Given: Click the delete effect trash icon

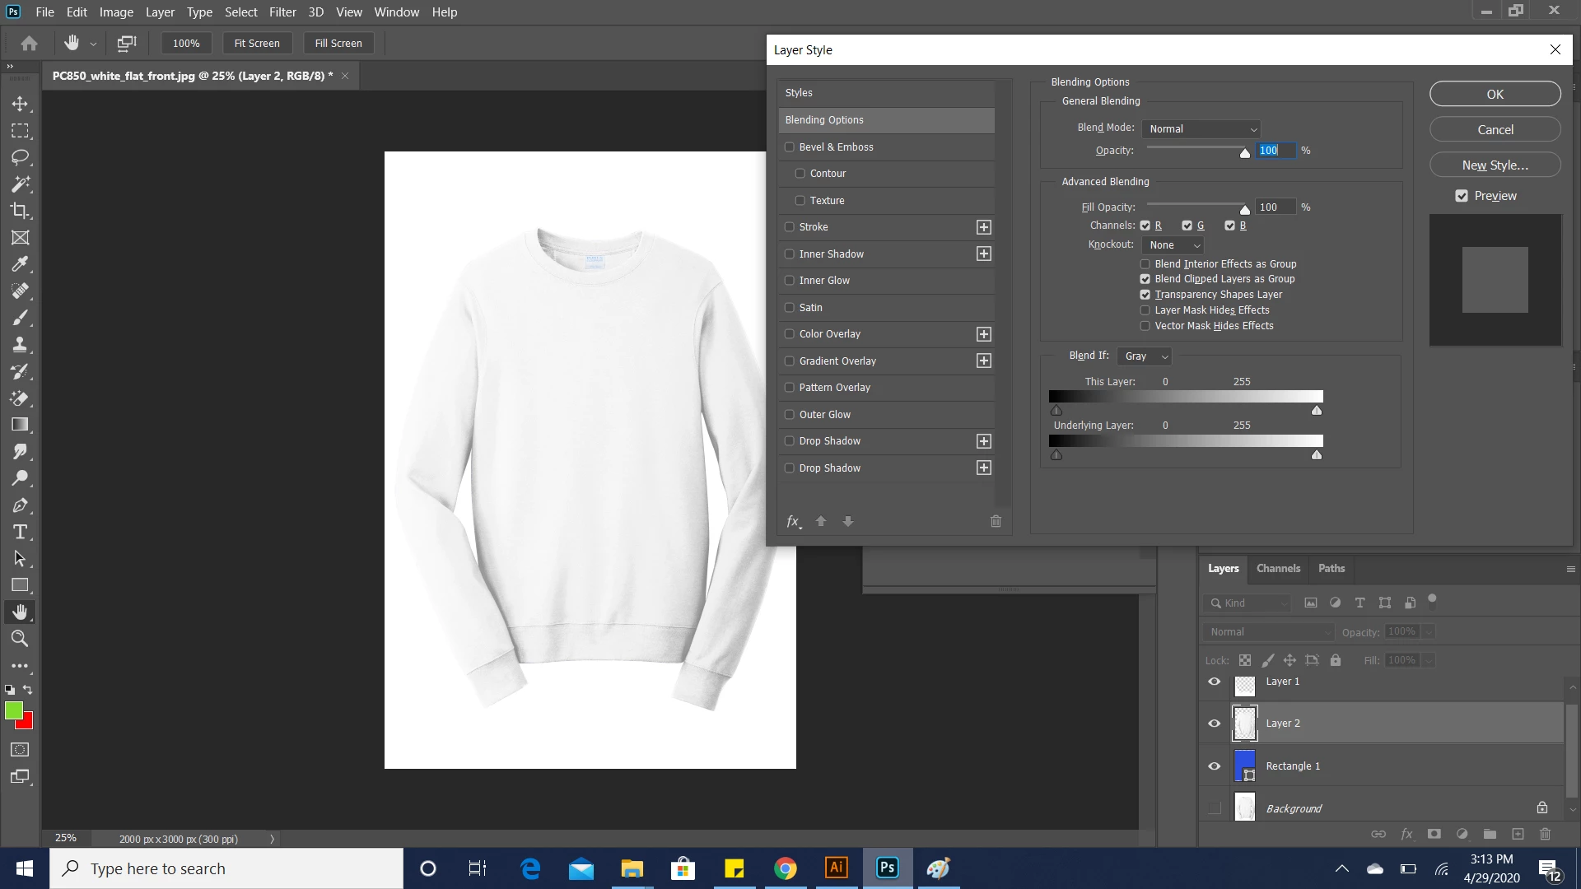Looking at the screenshot, I should pos(996,521).
